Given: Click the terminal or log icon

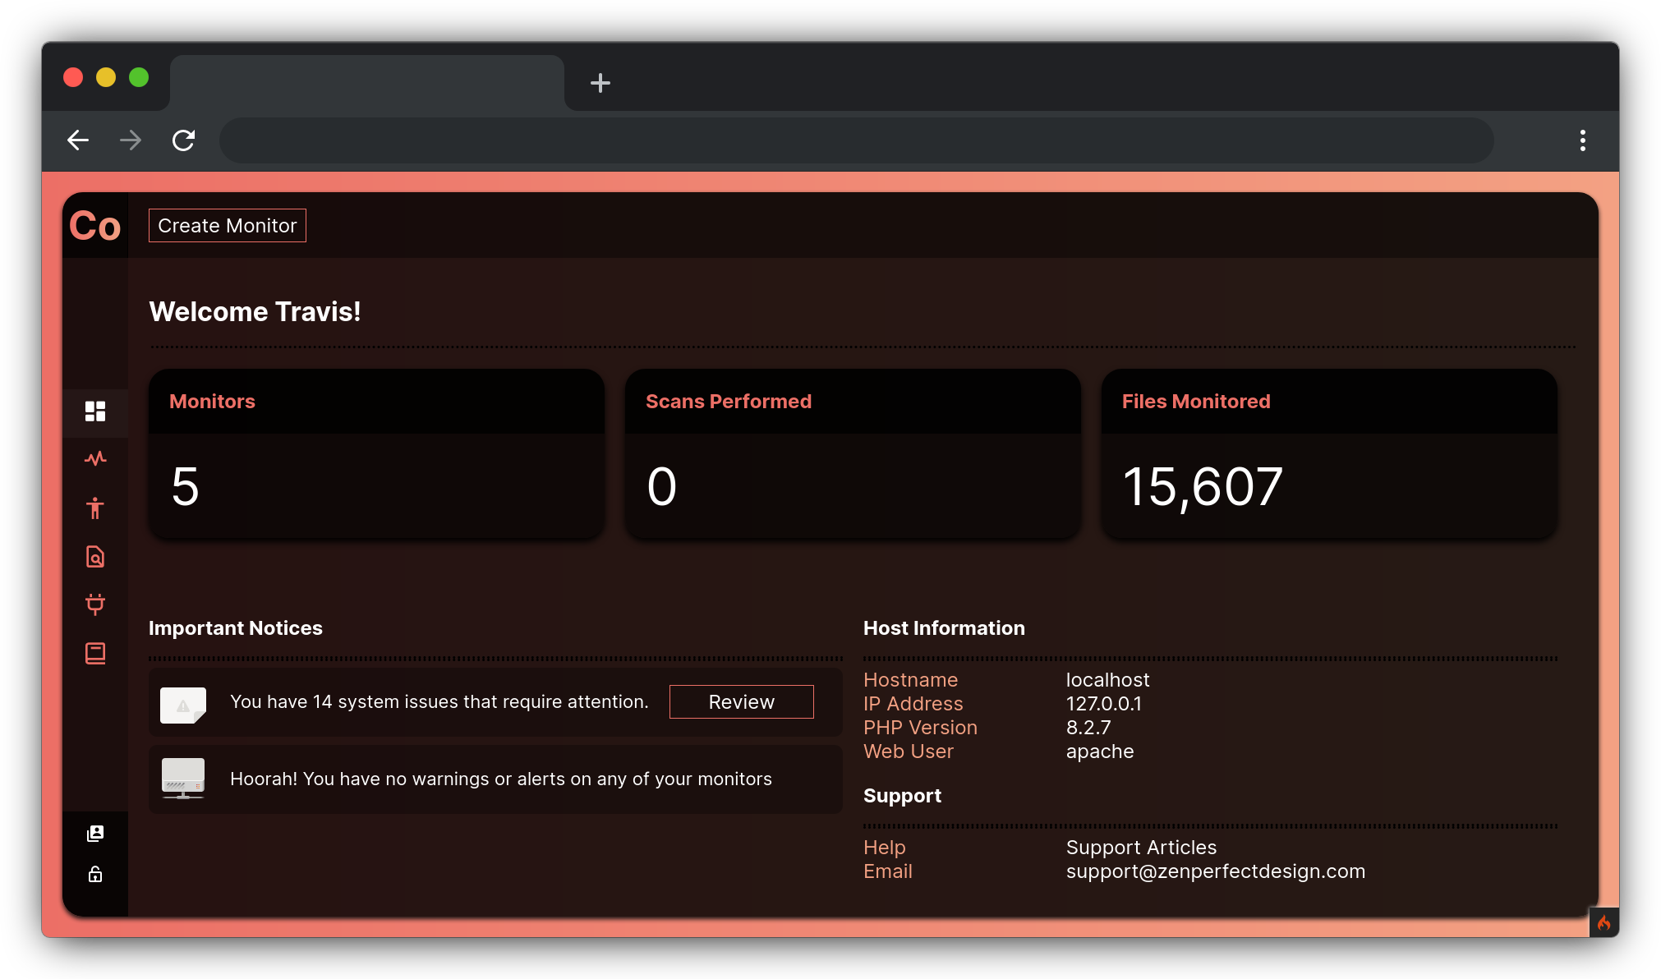Looking at the screenshot, I should point(95,653).
